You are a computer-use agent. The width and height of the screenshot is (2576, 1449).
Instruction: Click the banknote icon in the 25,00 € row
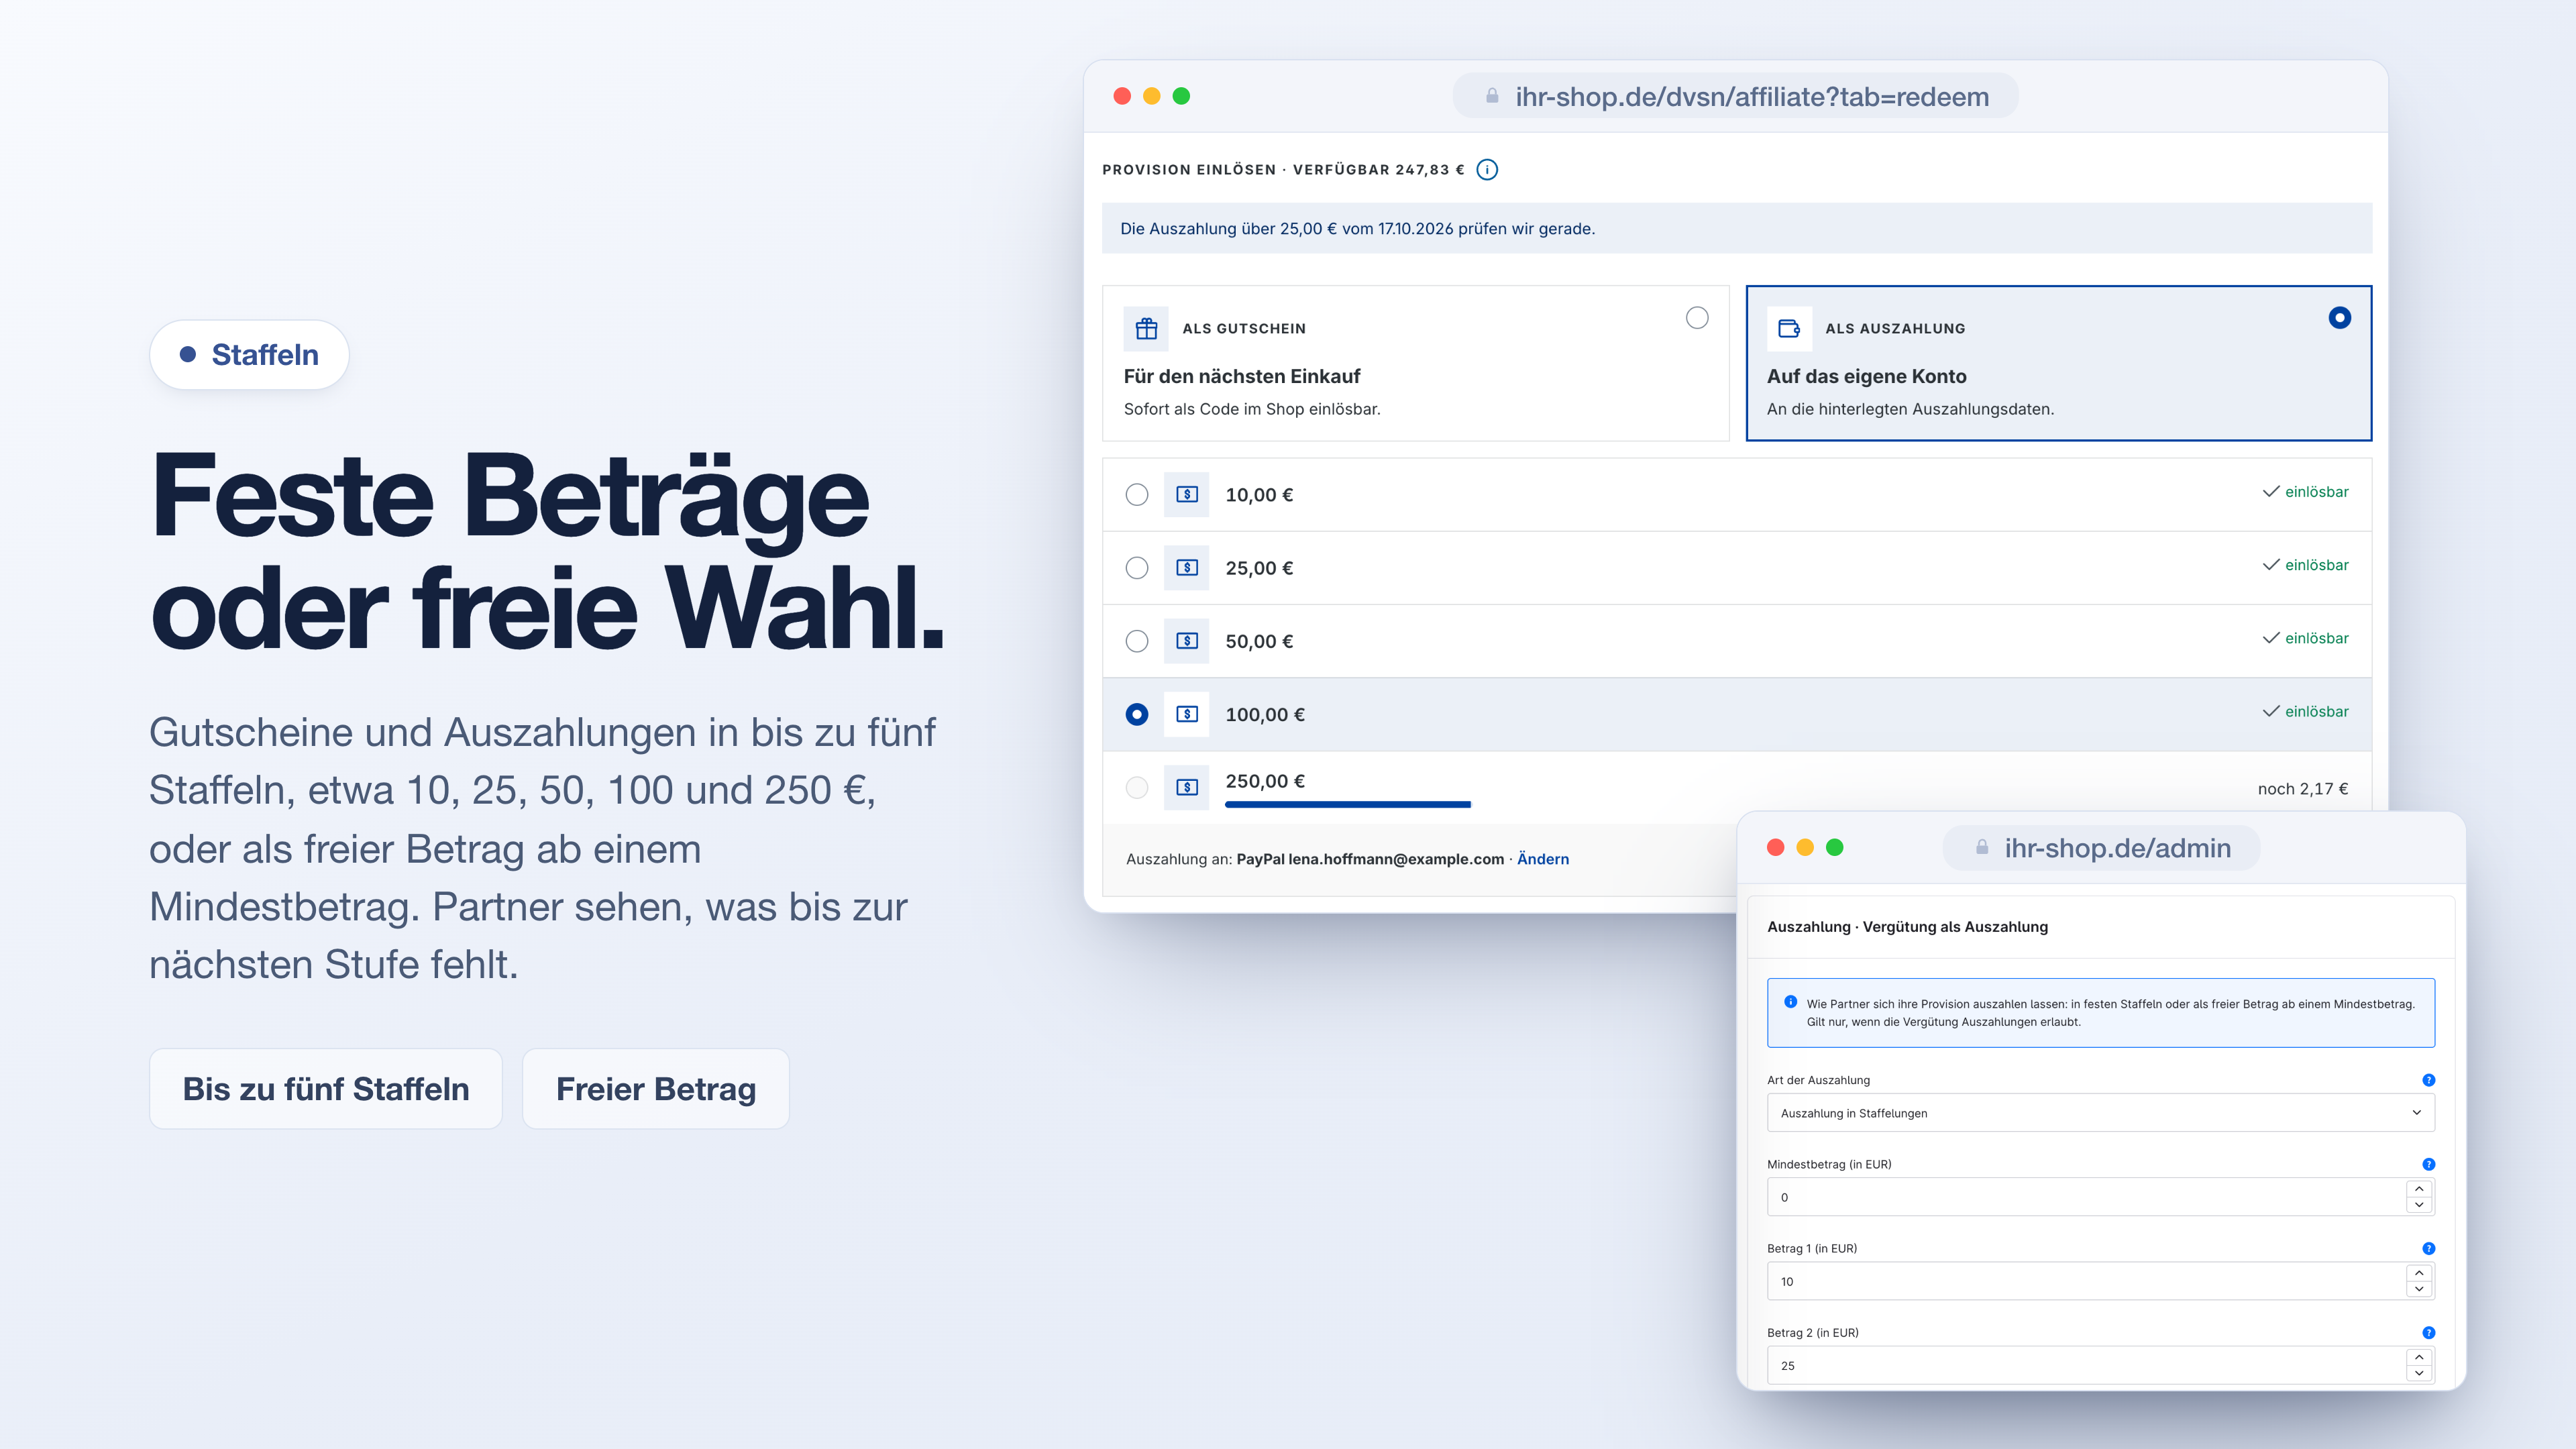coord(1187,568)
